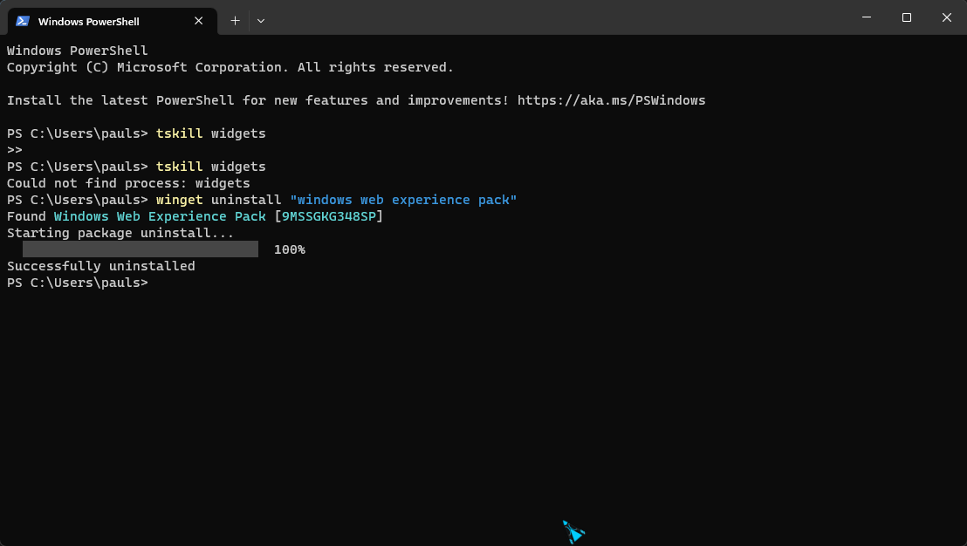Click the "Successfully uninstalled" text

[x=101, y=266]
